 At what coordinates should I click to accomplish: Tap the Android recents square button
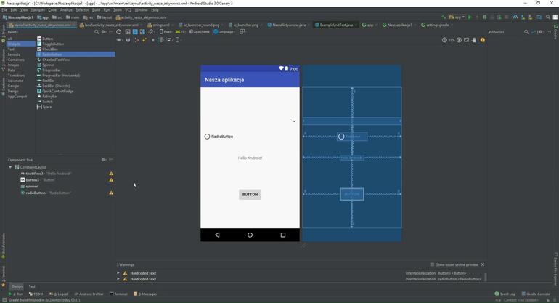tap(283, 235)
